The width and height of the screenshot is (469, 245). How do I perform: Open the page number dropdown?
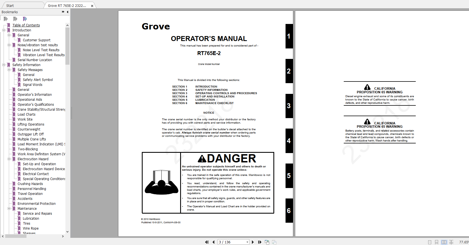click(247, 242)
